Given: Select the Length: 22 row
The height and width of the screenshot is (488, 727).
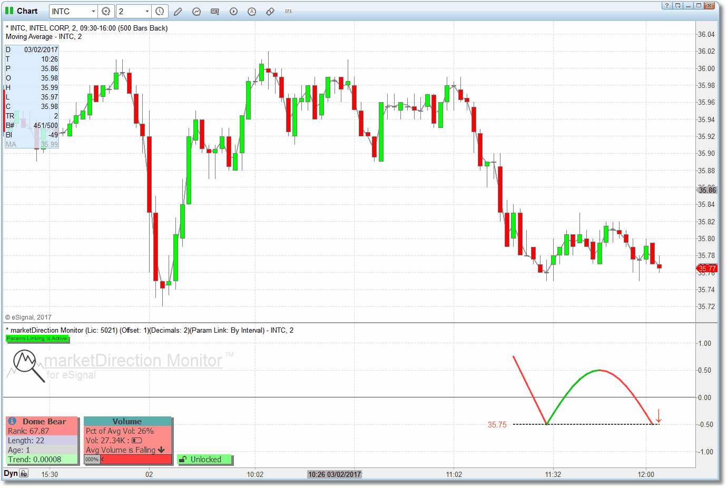Looking at the screenshot, I should pyautogui.click(x=42, y=440).
